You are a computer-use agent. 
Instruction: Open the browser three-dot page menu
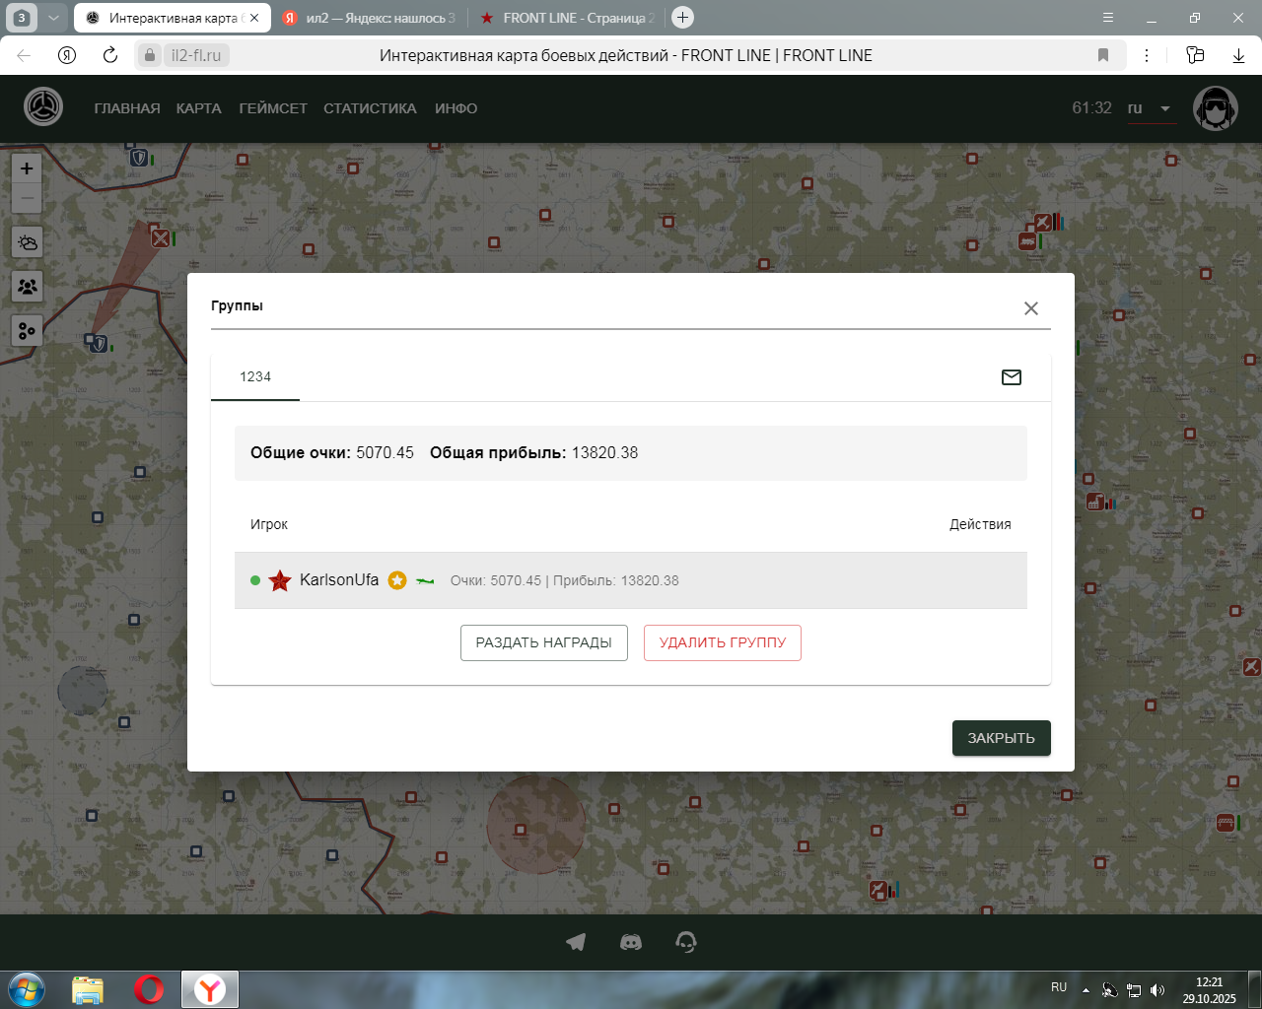point(1147,55)
